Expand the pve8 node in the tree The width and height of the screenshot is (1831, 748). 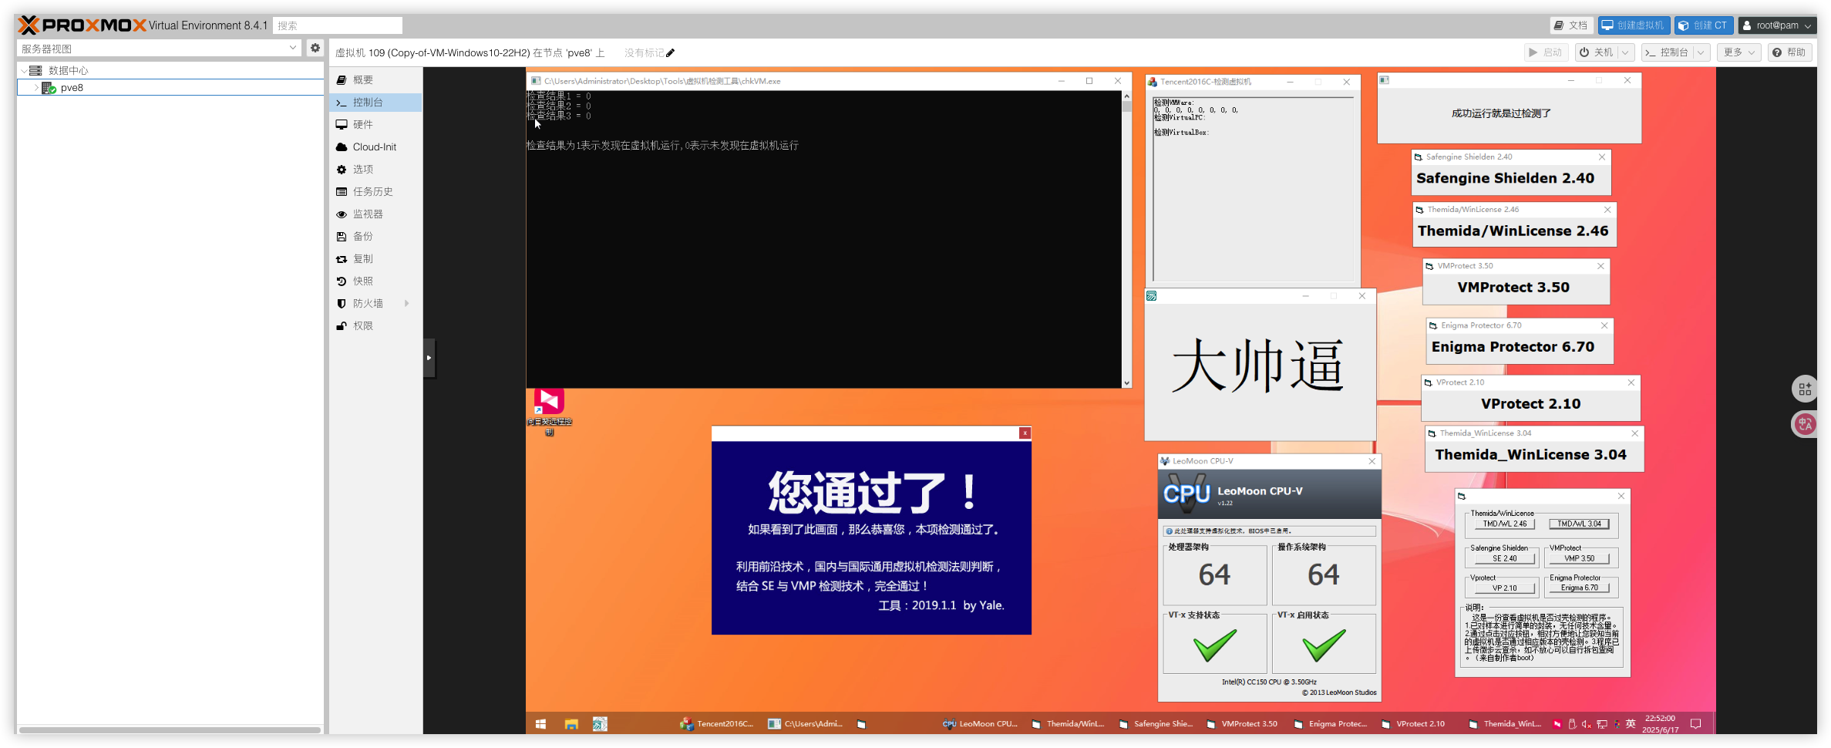(x=35, y=88)
